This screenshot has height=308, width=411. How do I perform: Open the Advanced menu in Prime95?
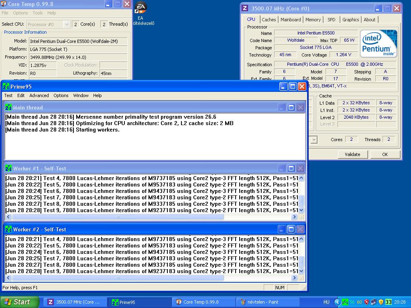39,95
